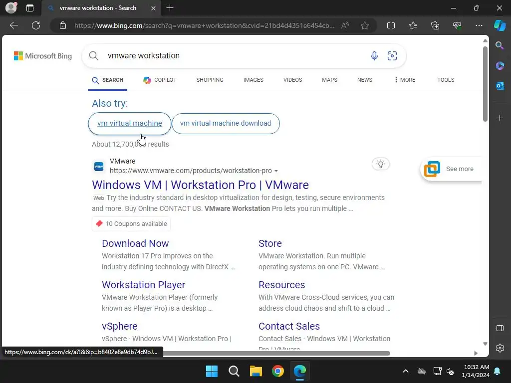Open the MORE search categories menu

(405, 80)
